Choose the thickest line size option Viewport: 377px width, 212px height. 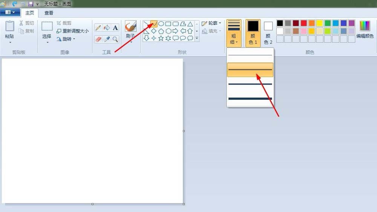[250, 99]
